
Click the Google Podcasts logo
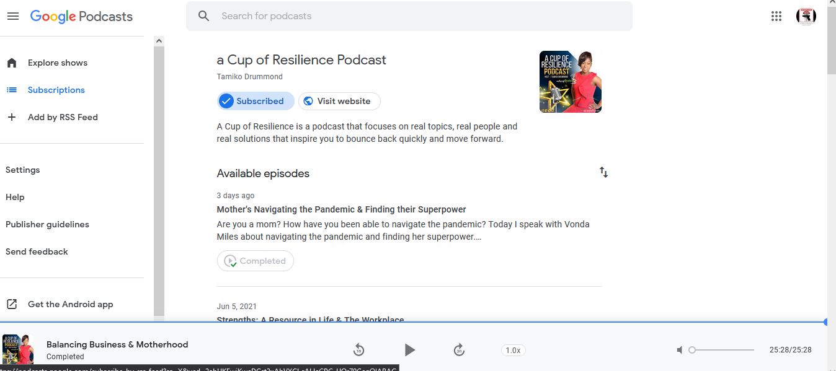(x=81, y=17)
